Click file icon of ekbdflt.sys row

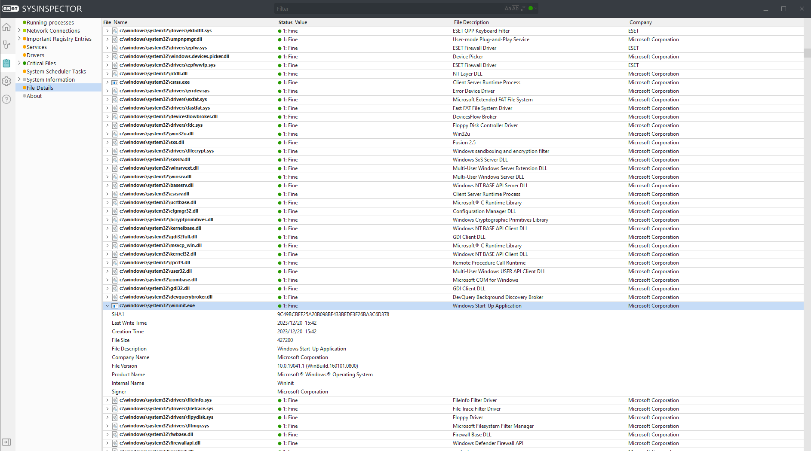(115, 31)
